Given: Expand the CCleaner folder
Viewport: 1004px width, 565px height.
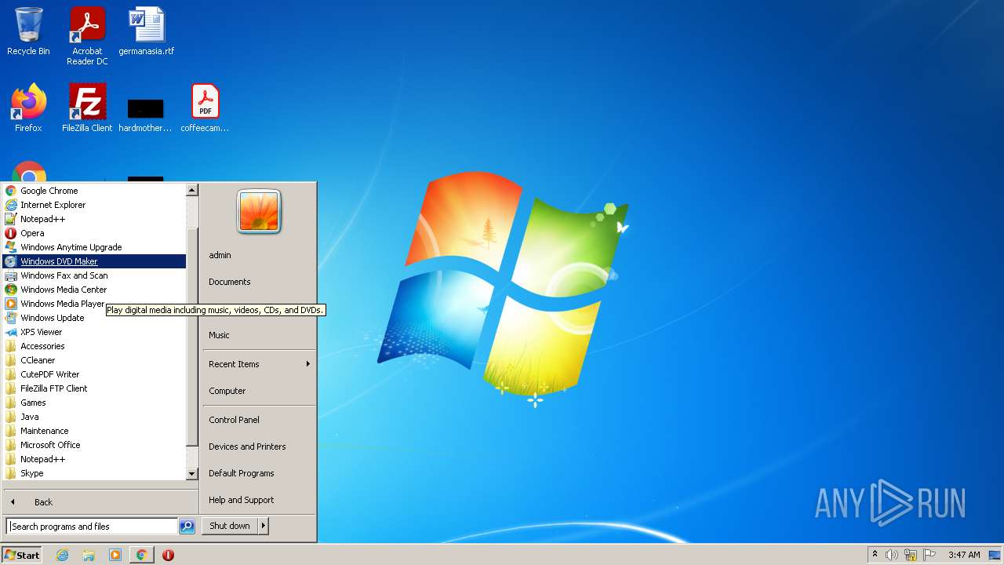Looking at the screenshot, I should point(94,360).
